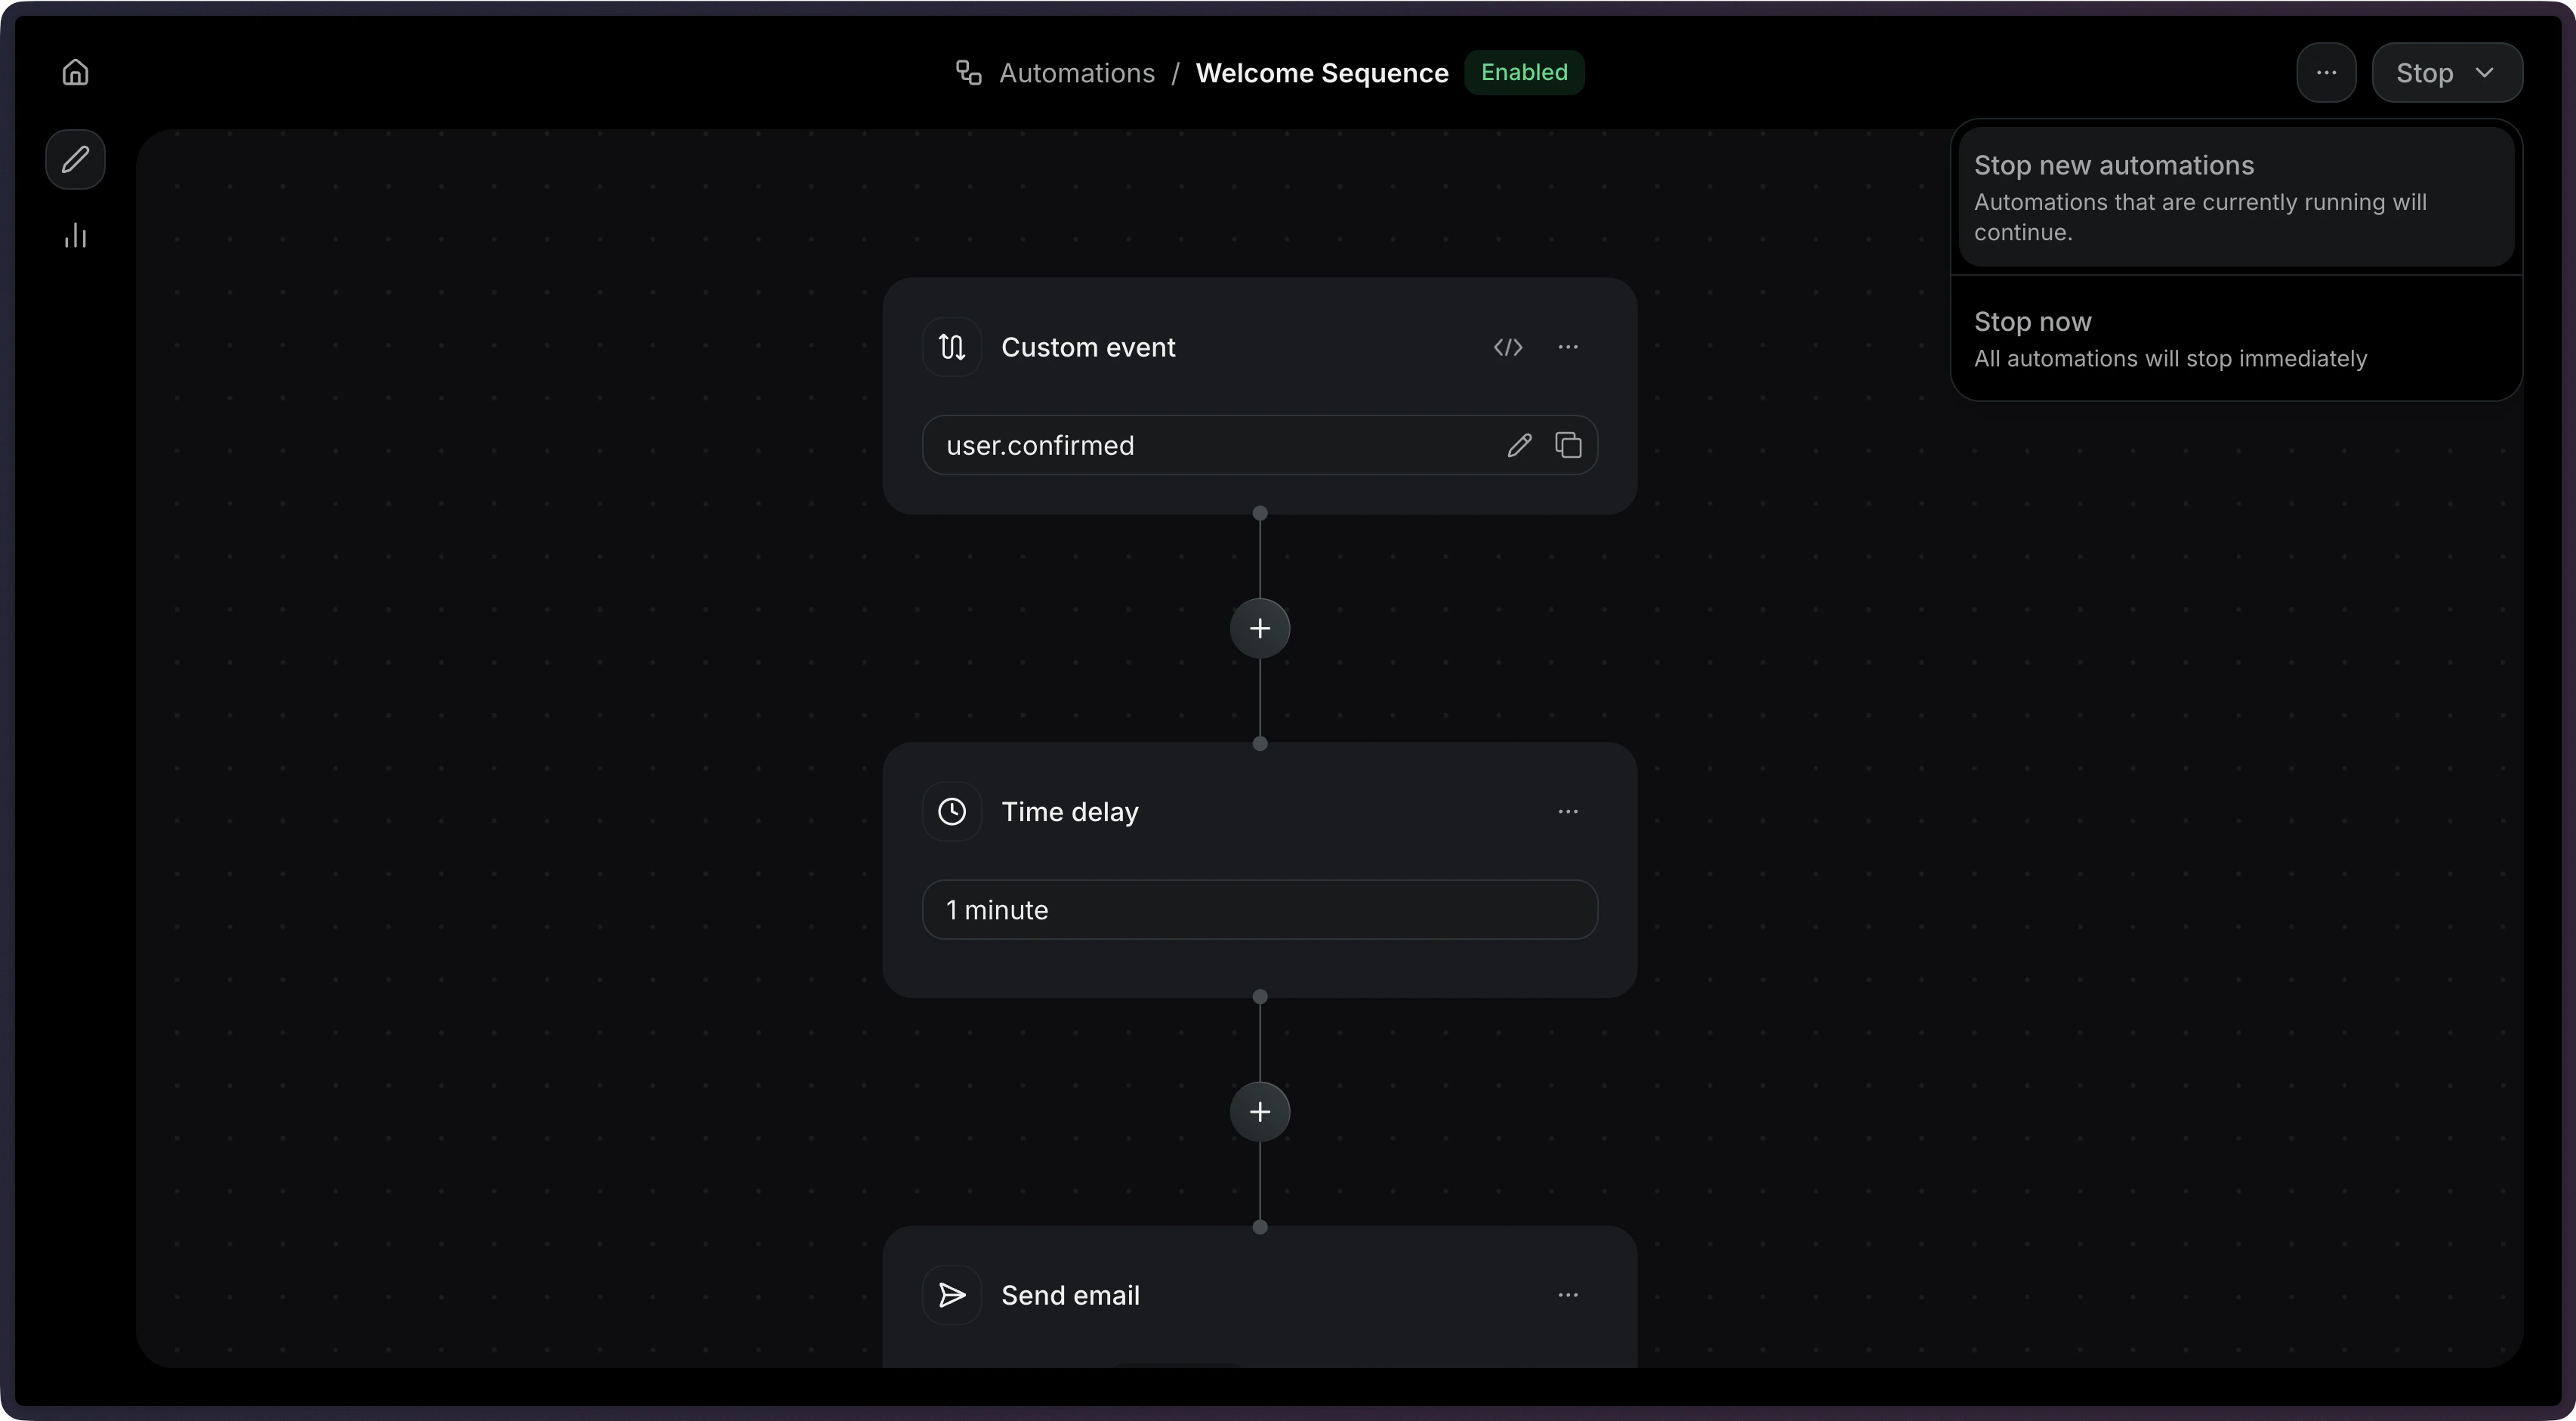This screenshot has height=1421, width=2576.
Task: Go to the home icon
Action: pos(75,73)
